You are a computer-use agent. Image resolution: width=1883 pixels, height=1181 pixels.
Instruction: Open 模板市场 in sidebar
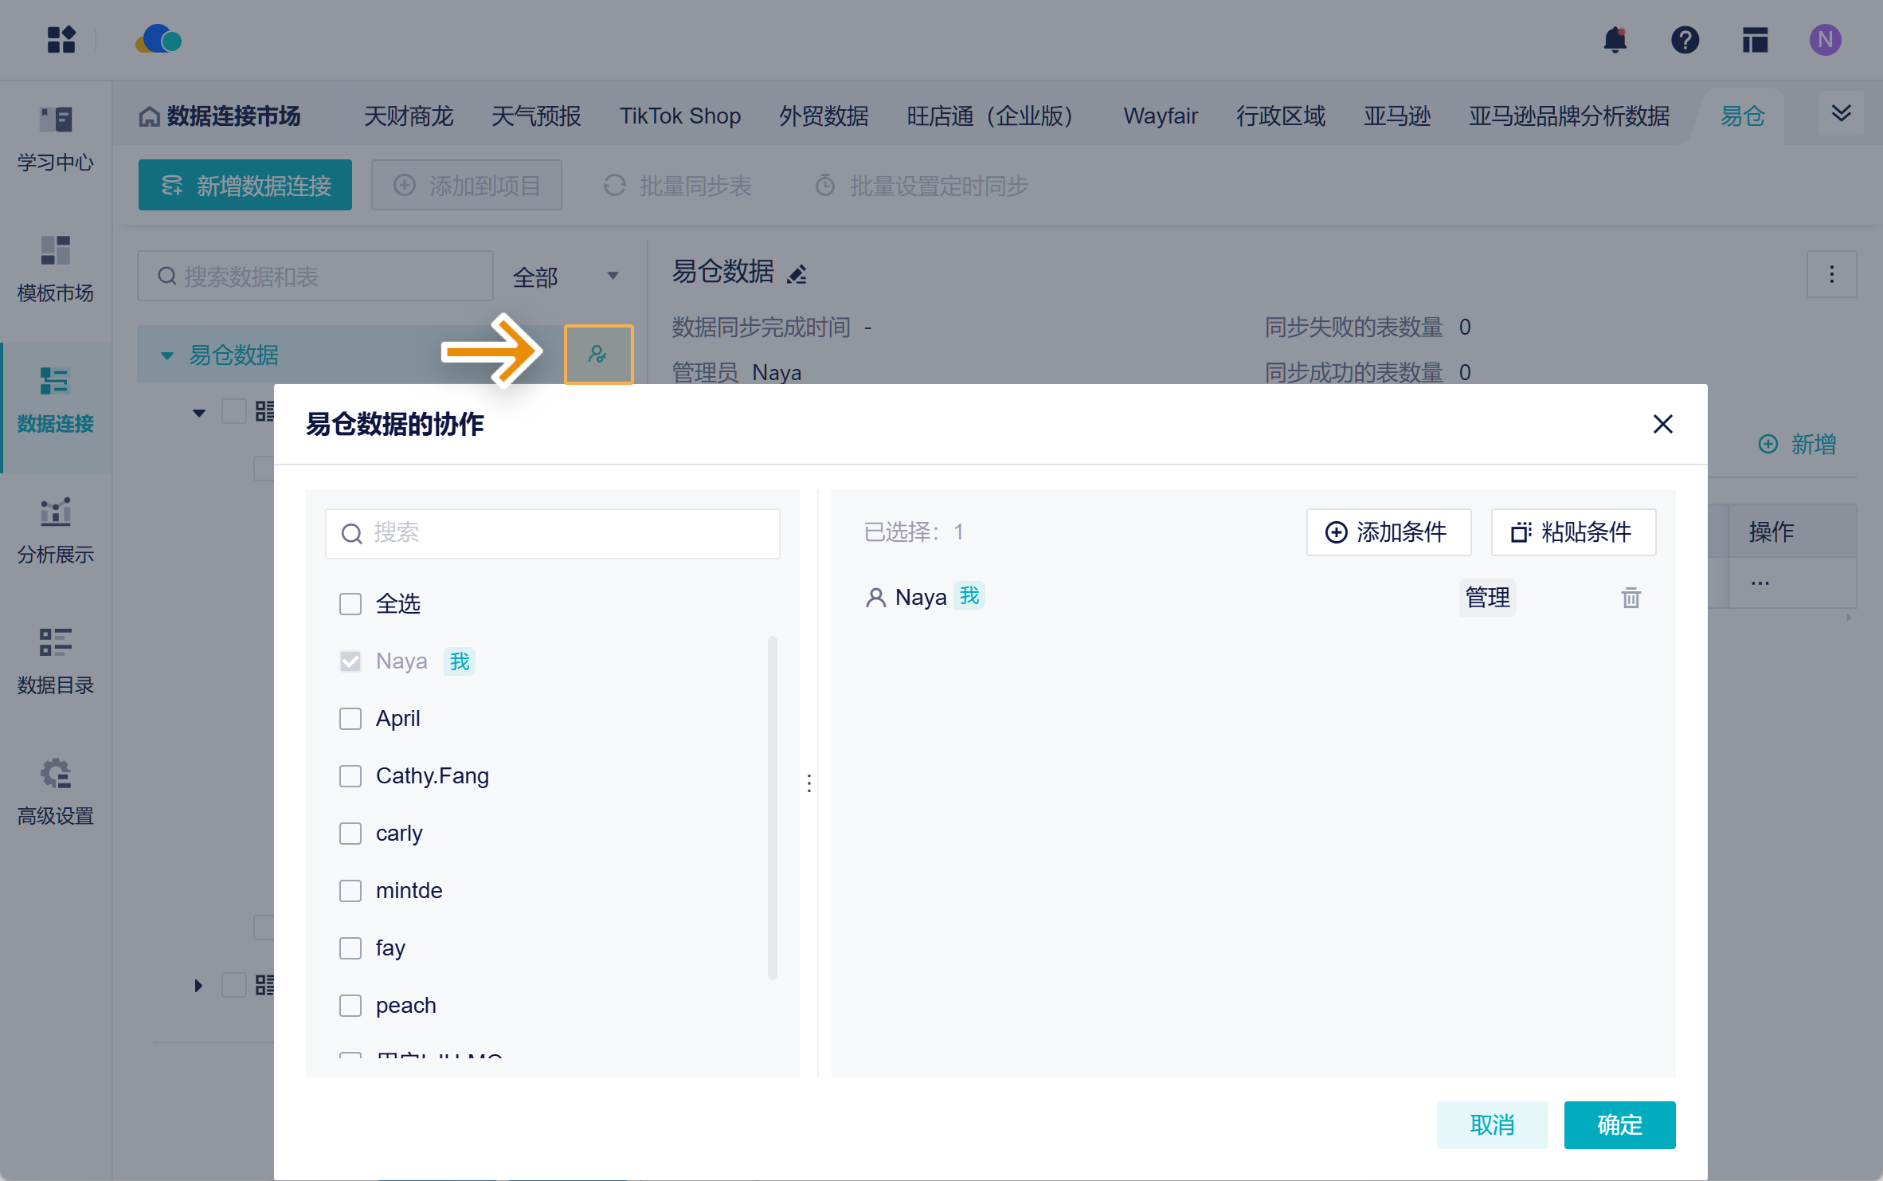[56, 269]
